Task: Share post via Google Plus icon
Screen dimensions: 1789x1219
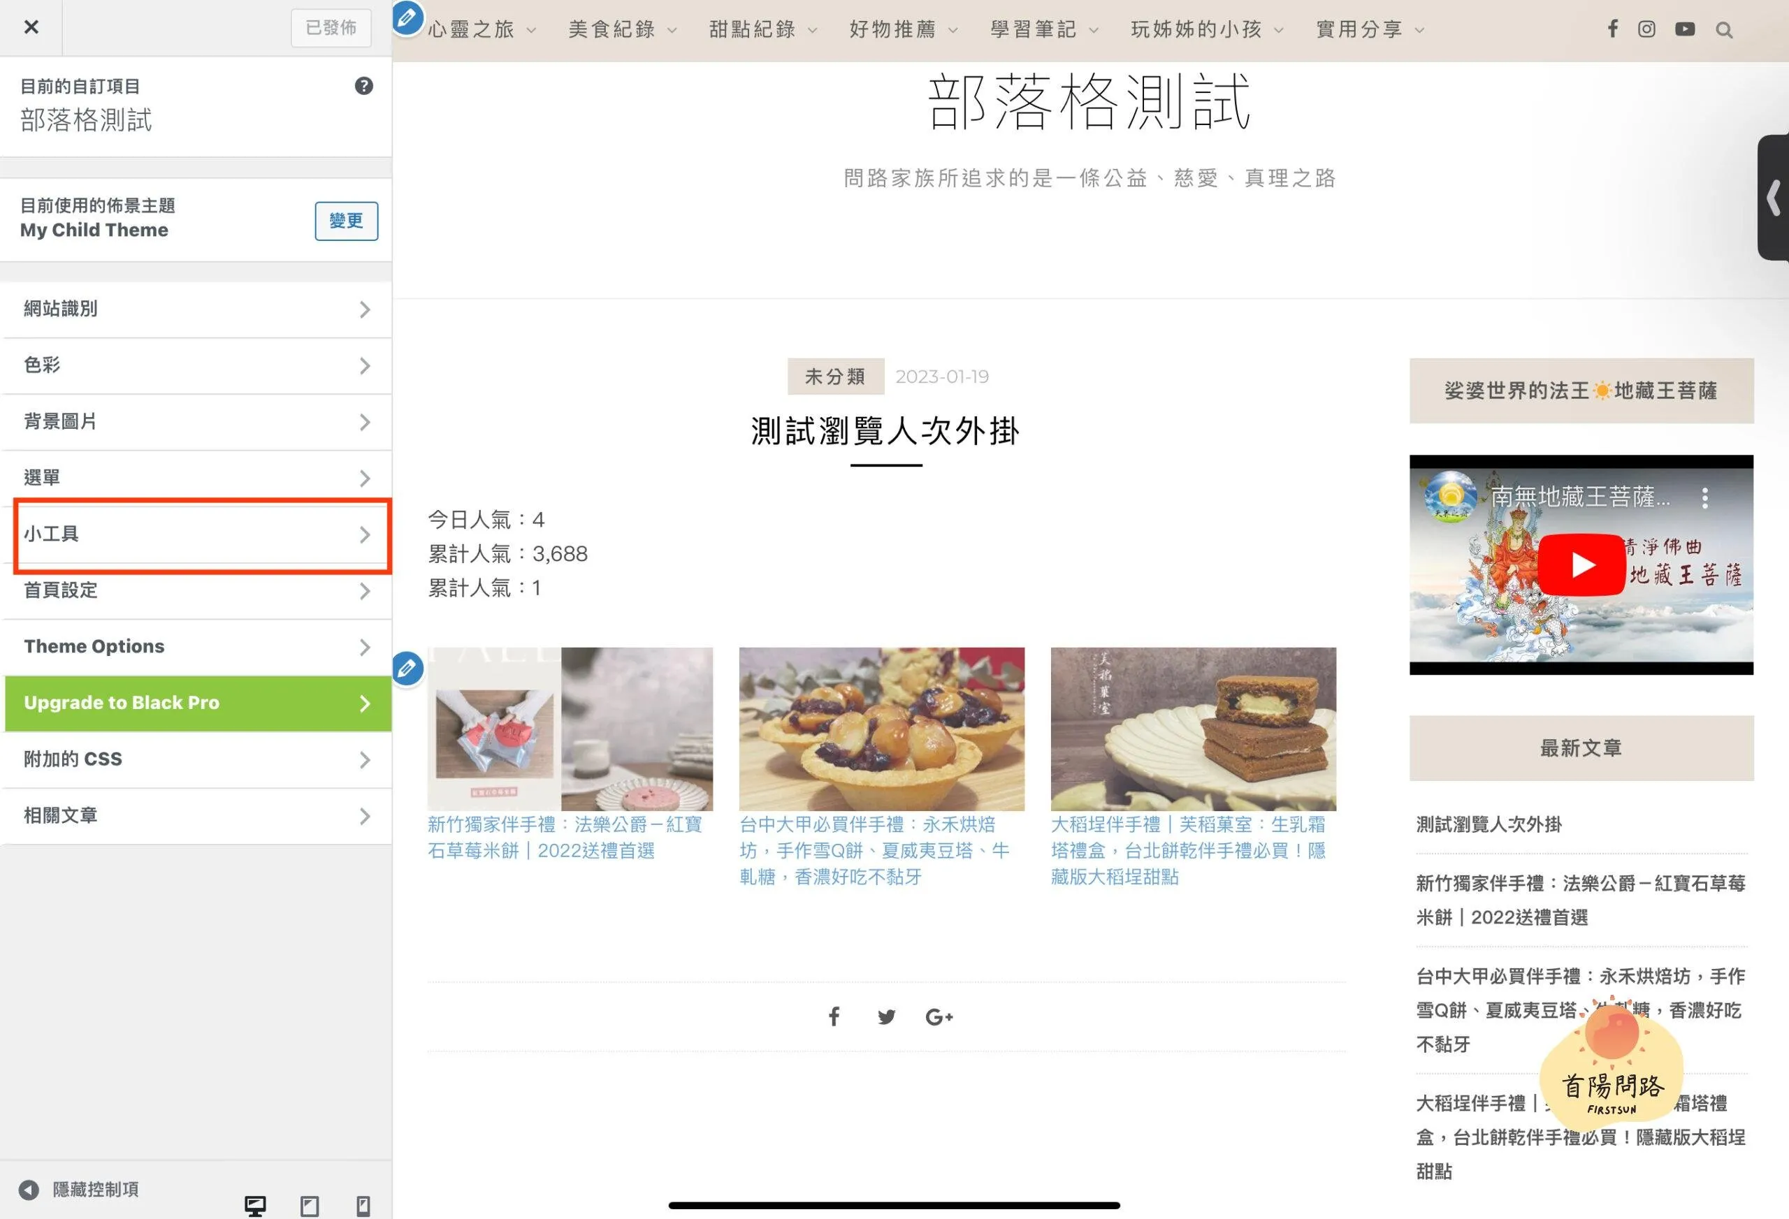Action: 939,1016
